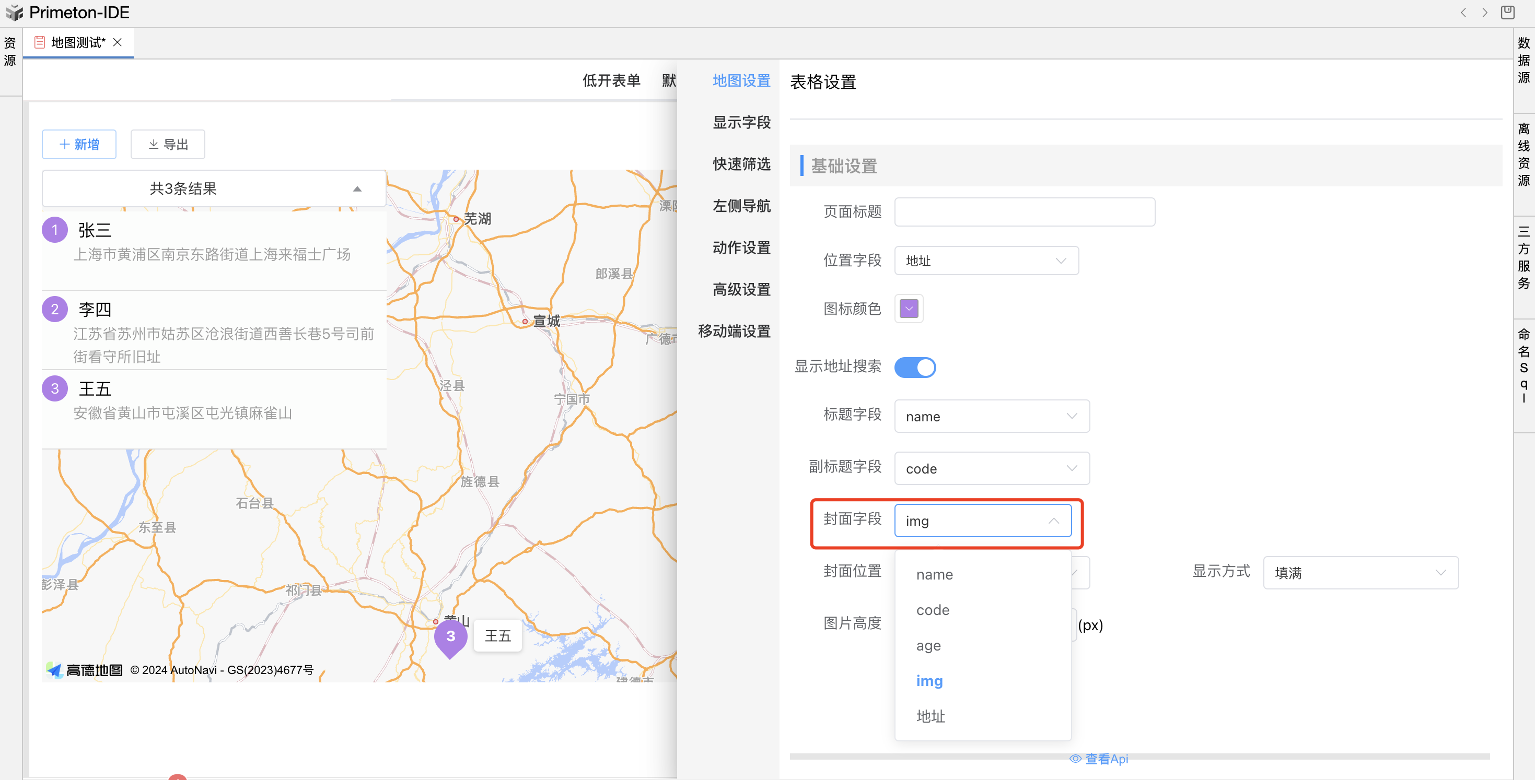Click the back arrow in title bar
This screenshot has height=780, width=1535.
(1463, 13)
